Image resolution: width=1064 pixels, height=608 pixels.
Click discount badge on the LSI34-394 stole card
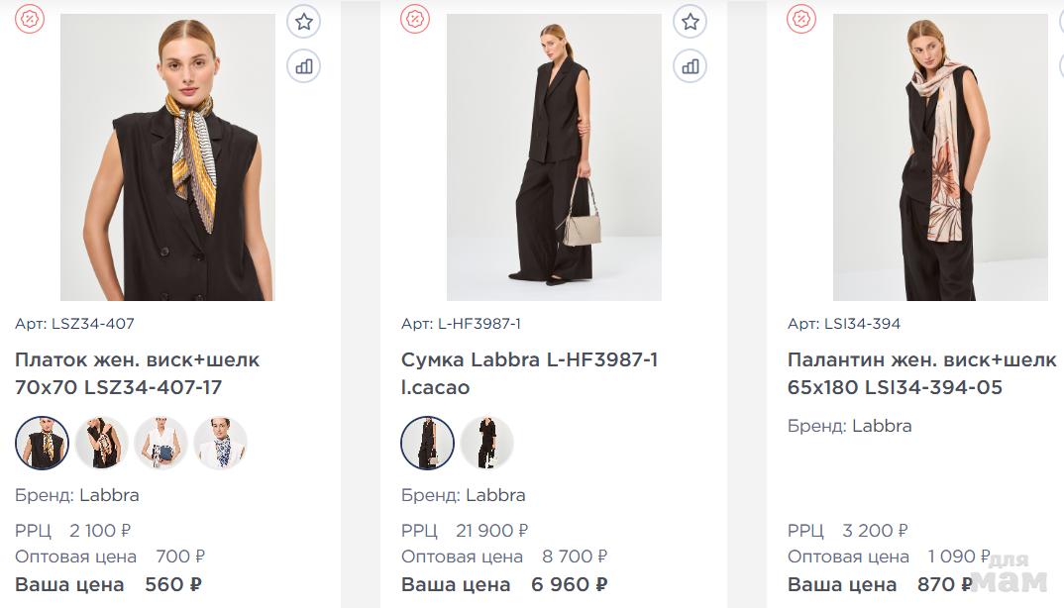coord(801,19)
